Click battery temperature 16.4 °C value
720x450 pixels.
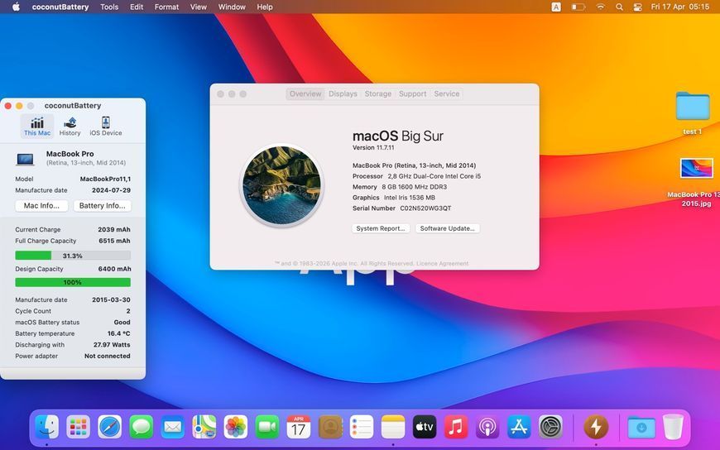[x=119, y=333]
